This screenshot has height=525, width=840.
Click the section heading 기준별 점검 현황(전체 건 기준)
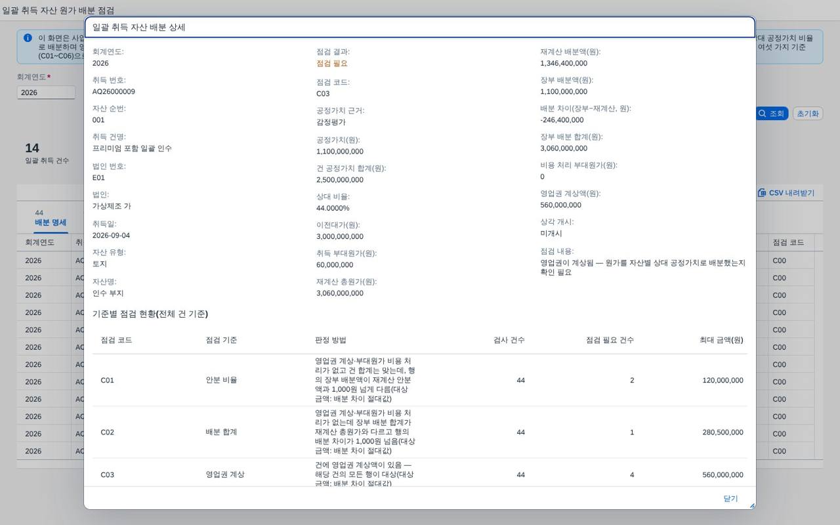150,314
